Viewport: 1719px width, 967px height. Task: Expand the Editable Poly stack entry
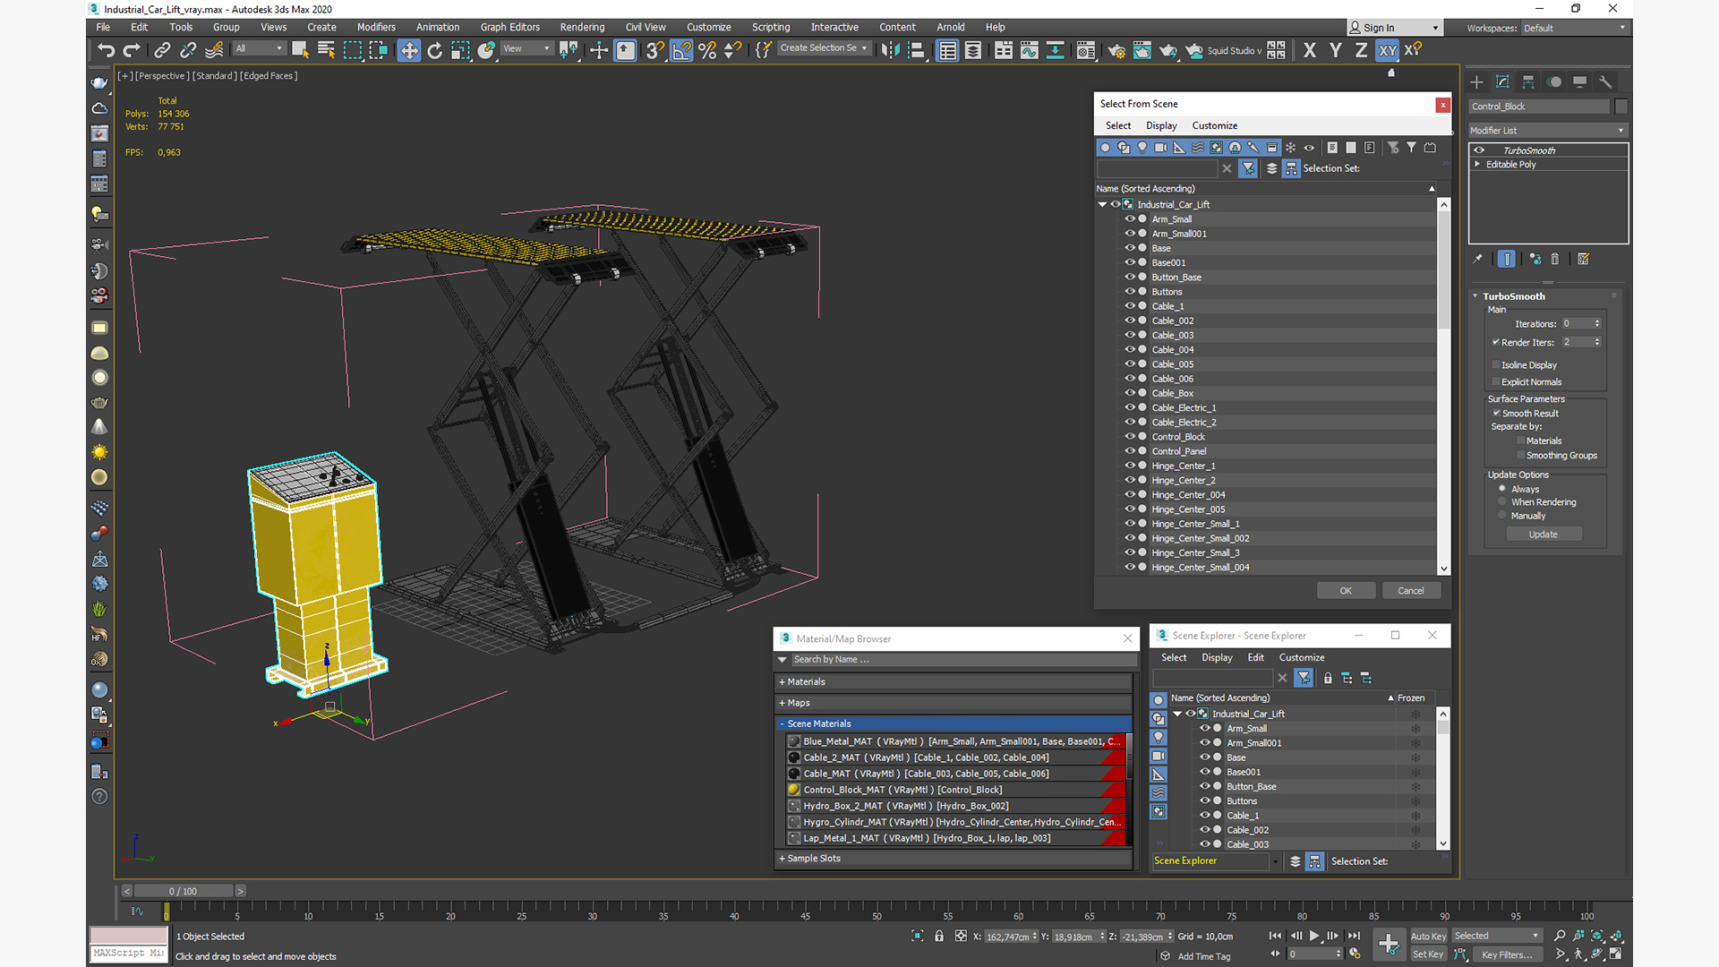coord(1477,164)
